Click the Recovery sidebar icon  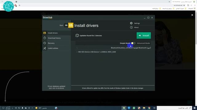pos(45,43)
